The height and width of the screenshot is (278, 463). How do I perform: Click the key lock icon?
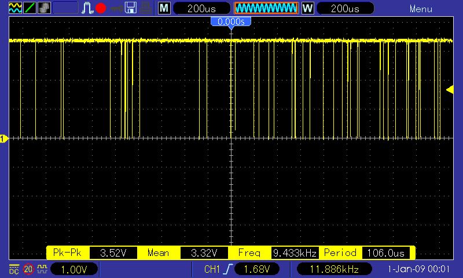click(116, 8)
